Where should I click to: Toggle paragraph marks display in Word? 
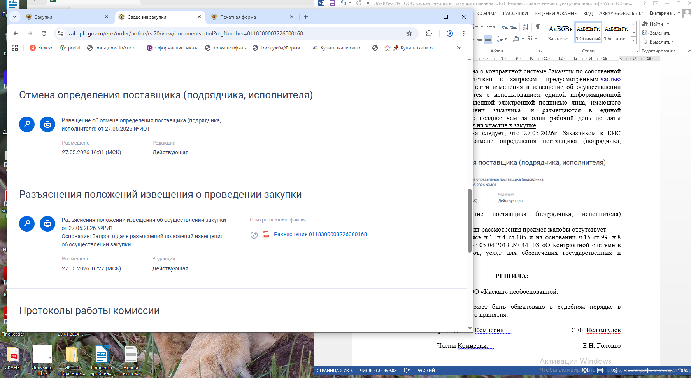click(x=537, y=27)
